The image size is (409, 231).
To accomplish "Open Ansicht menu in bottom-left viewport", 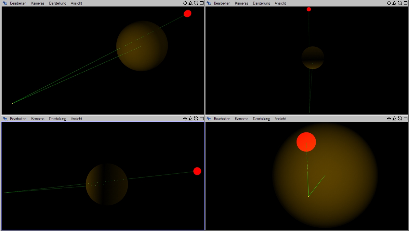I will click(x=76, y=119).
